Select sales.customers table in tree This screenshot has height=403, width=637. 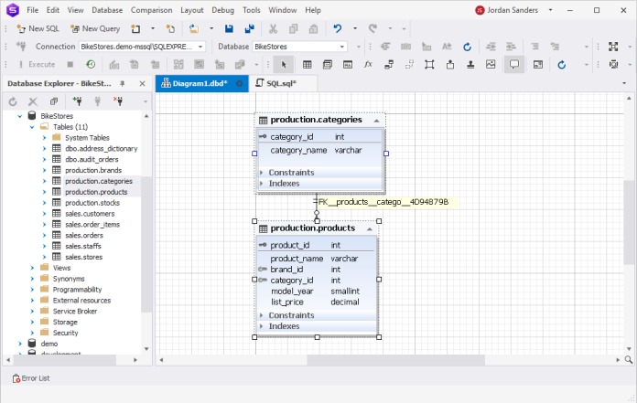[x=90, y=214]
